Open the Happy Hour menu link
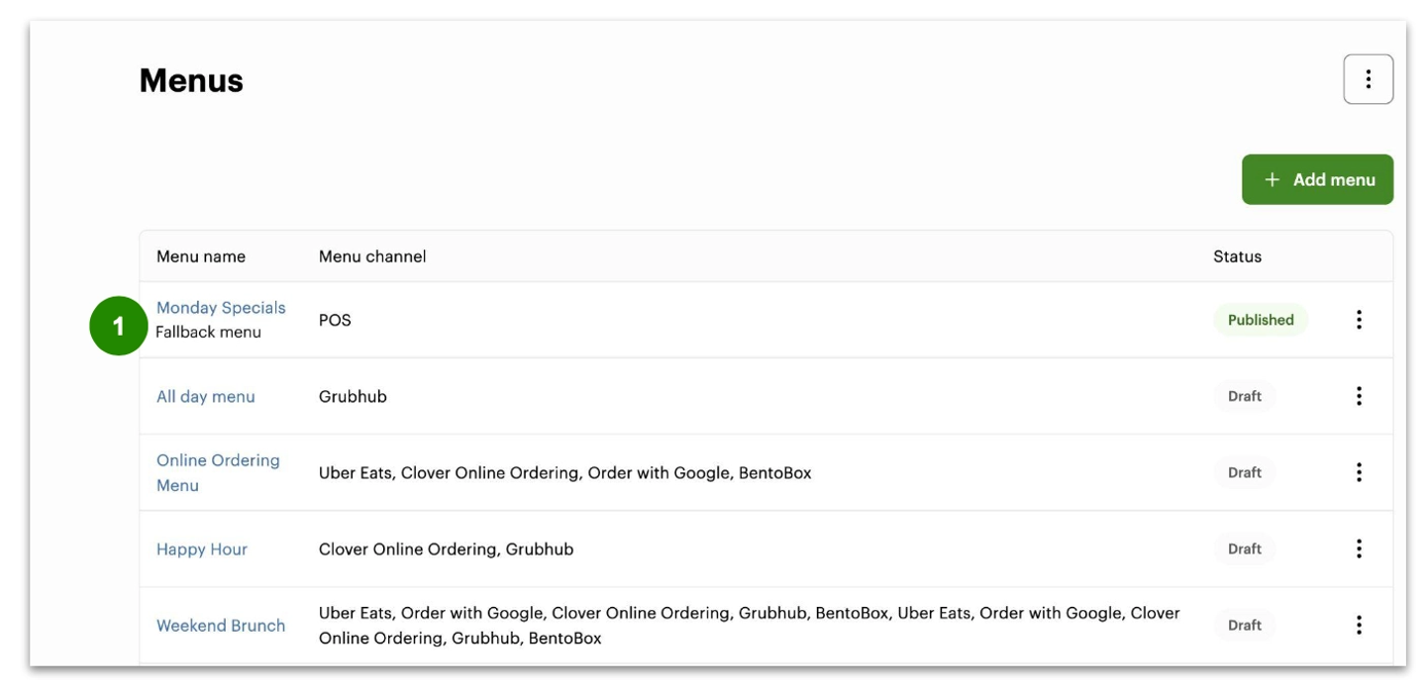 pos(202,548)
